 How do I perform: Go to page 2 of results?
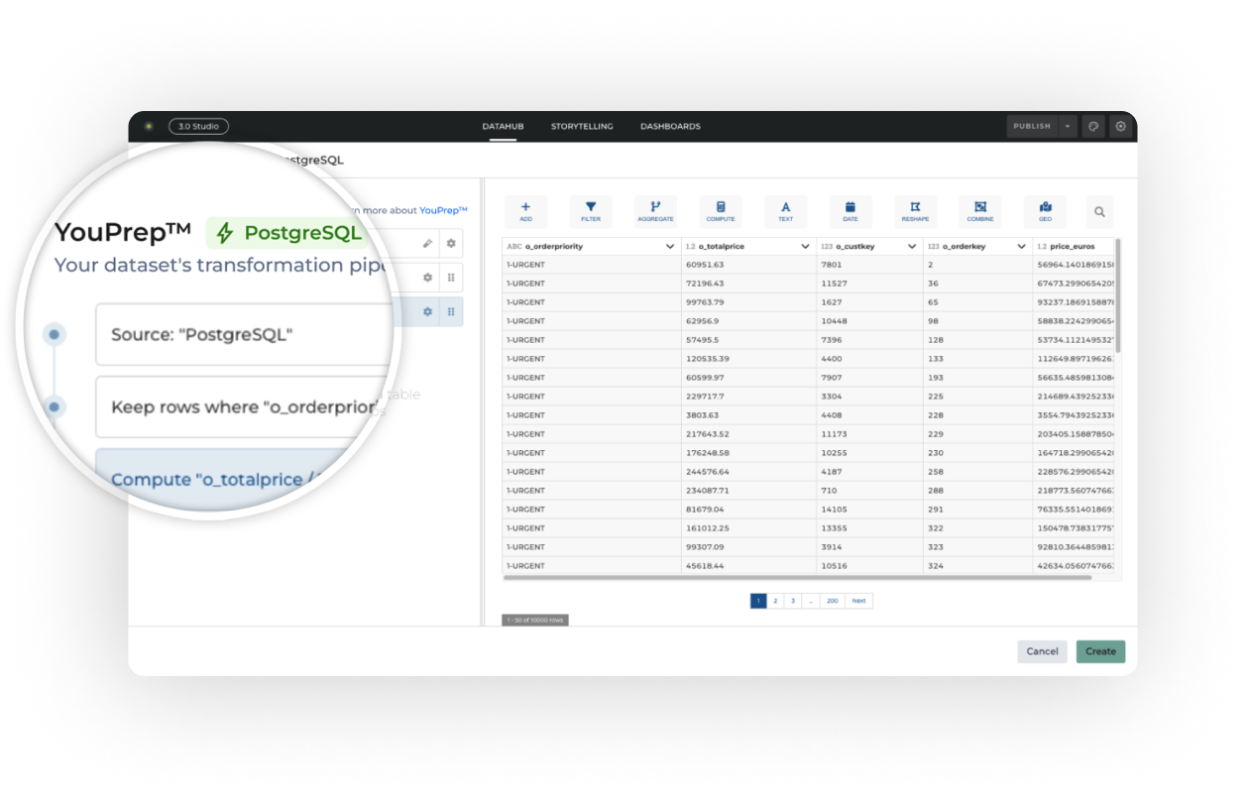(x=776, y=601)
